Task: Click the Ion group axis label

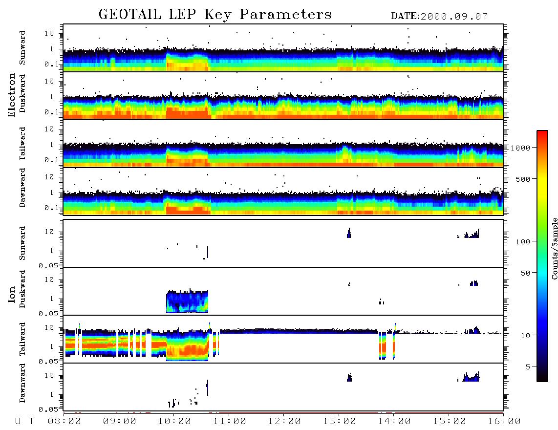Action: [x=11, y=295]
